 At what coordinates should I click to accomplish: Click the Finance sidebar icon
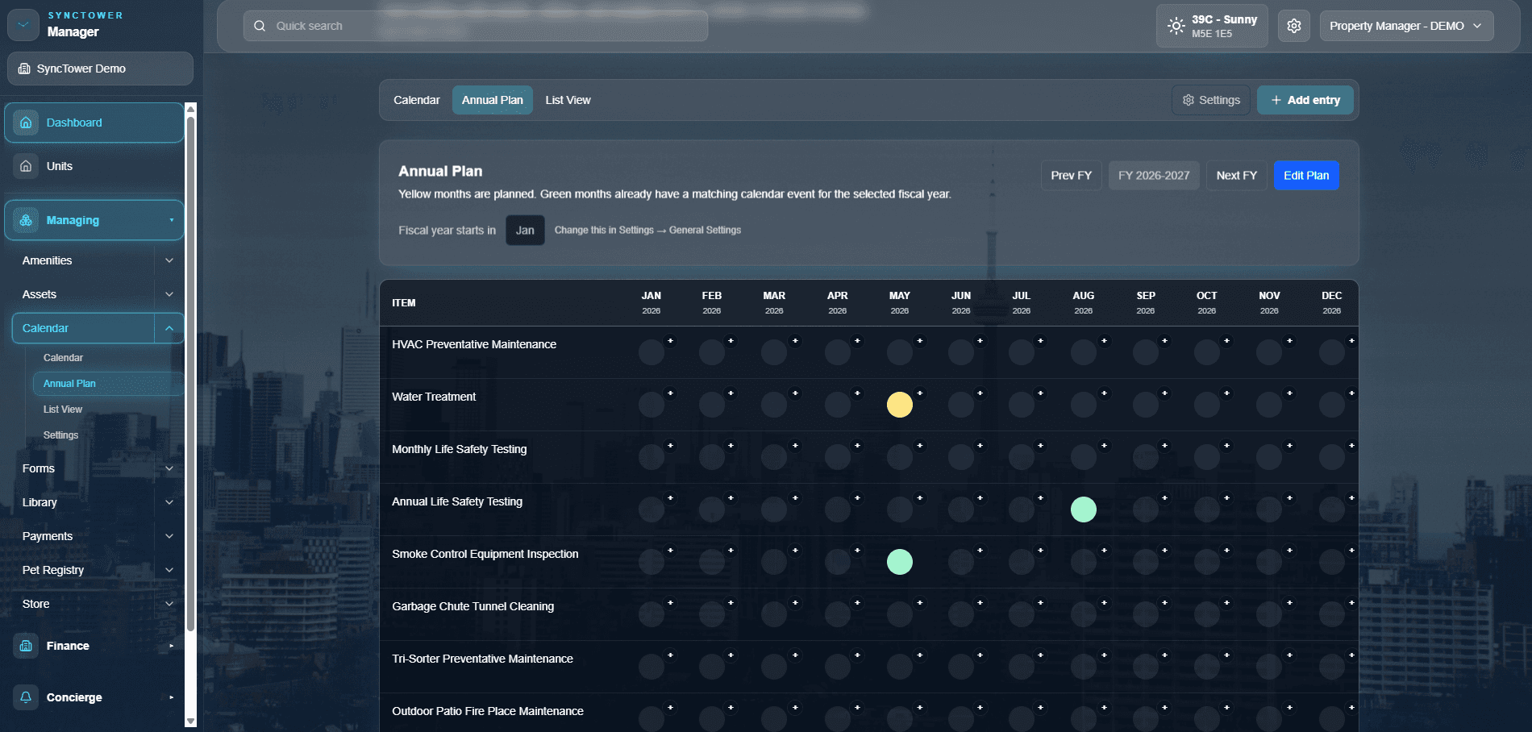click(x=26, y=646)
